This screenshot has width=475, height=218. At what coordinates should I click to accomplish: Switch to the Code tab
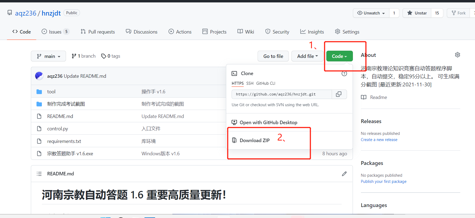click(x=21, y=32)
